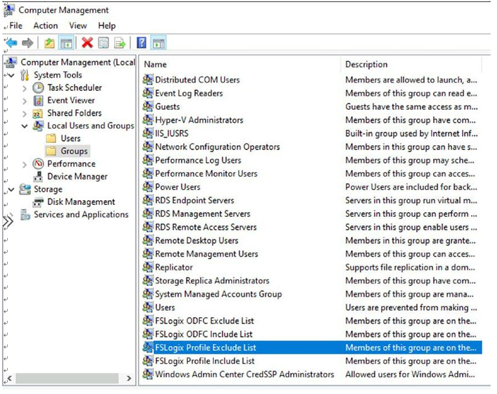Click the IIS_IUSRS group icon

coord(148,133)
